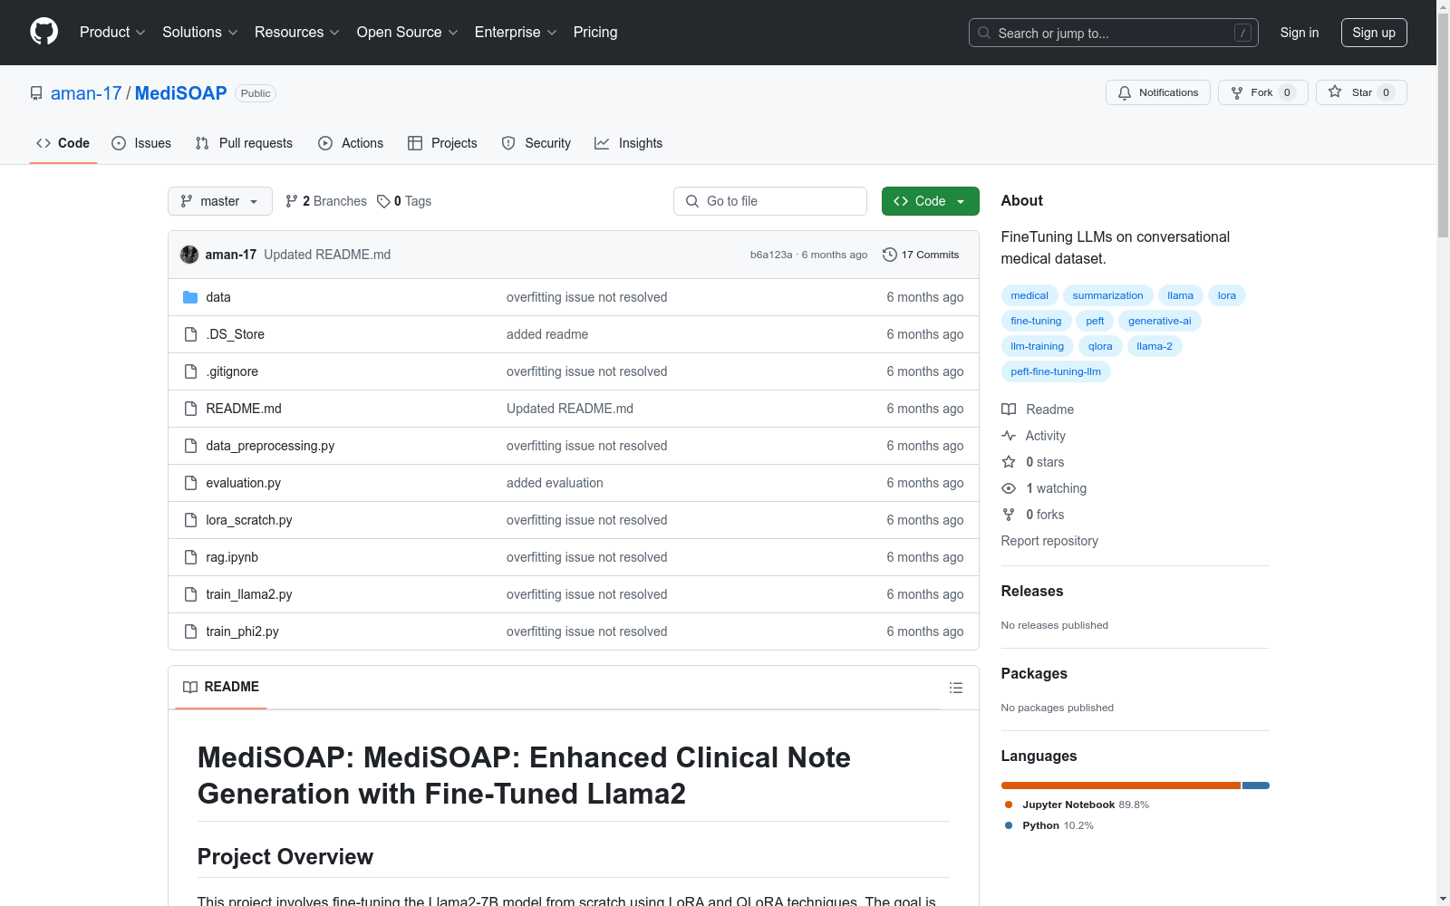The width and height of the screenshot is (1450, 906).
Task: Click the file icon next to rag.ipynb
Action: coord(190,557)
